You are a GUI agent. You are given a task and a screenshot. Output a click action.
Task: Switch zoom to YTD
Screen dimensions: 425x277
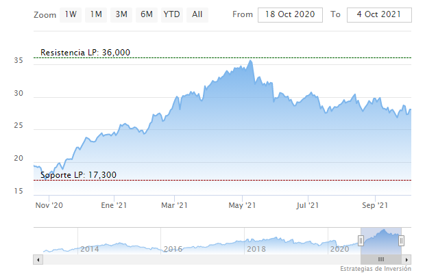click(171, 14)
